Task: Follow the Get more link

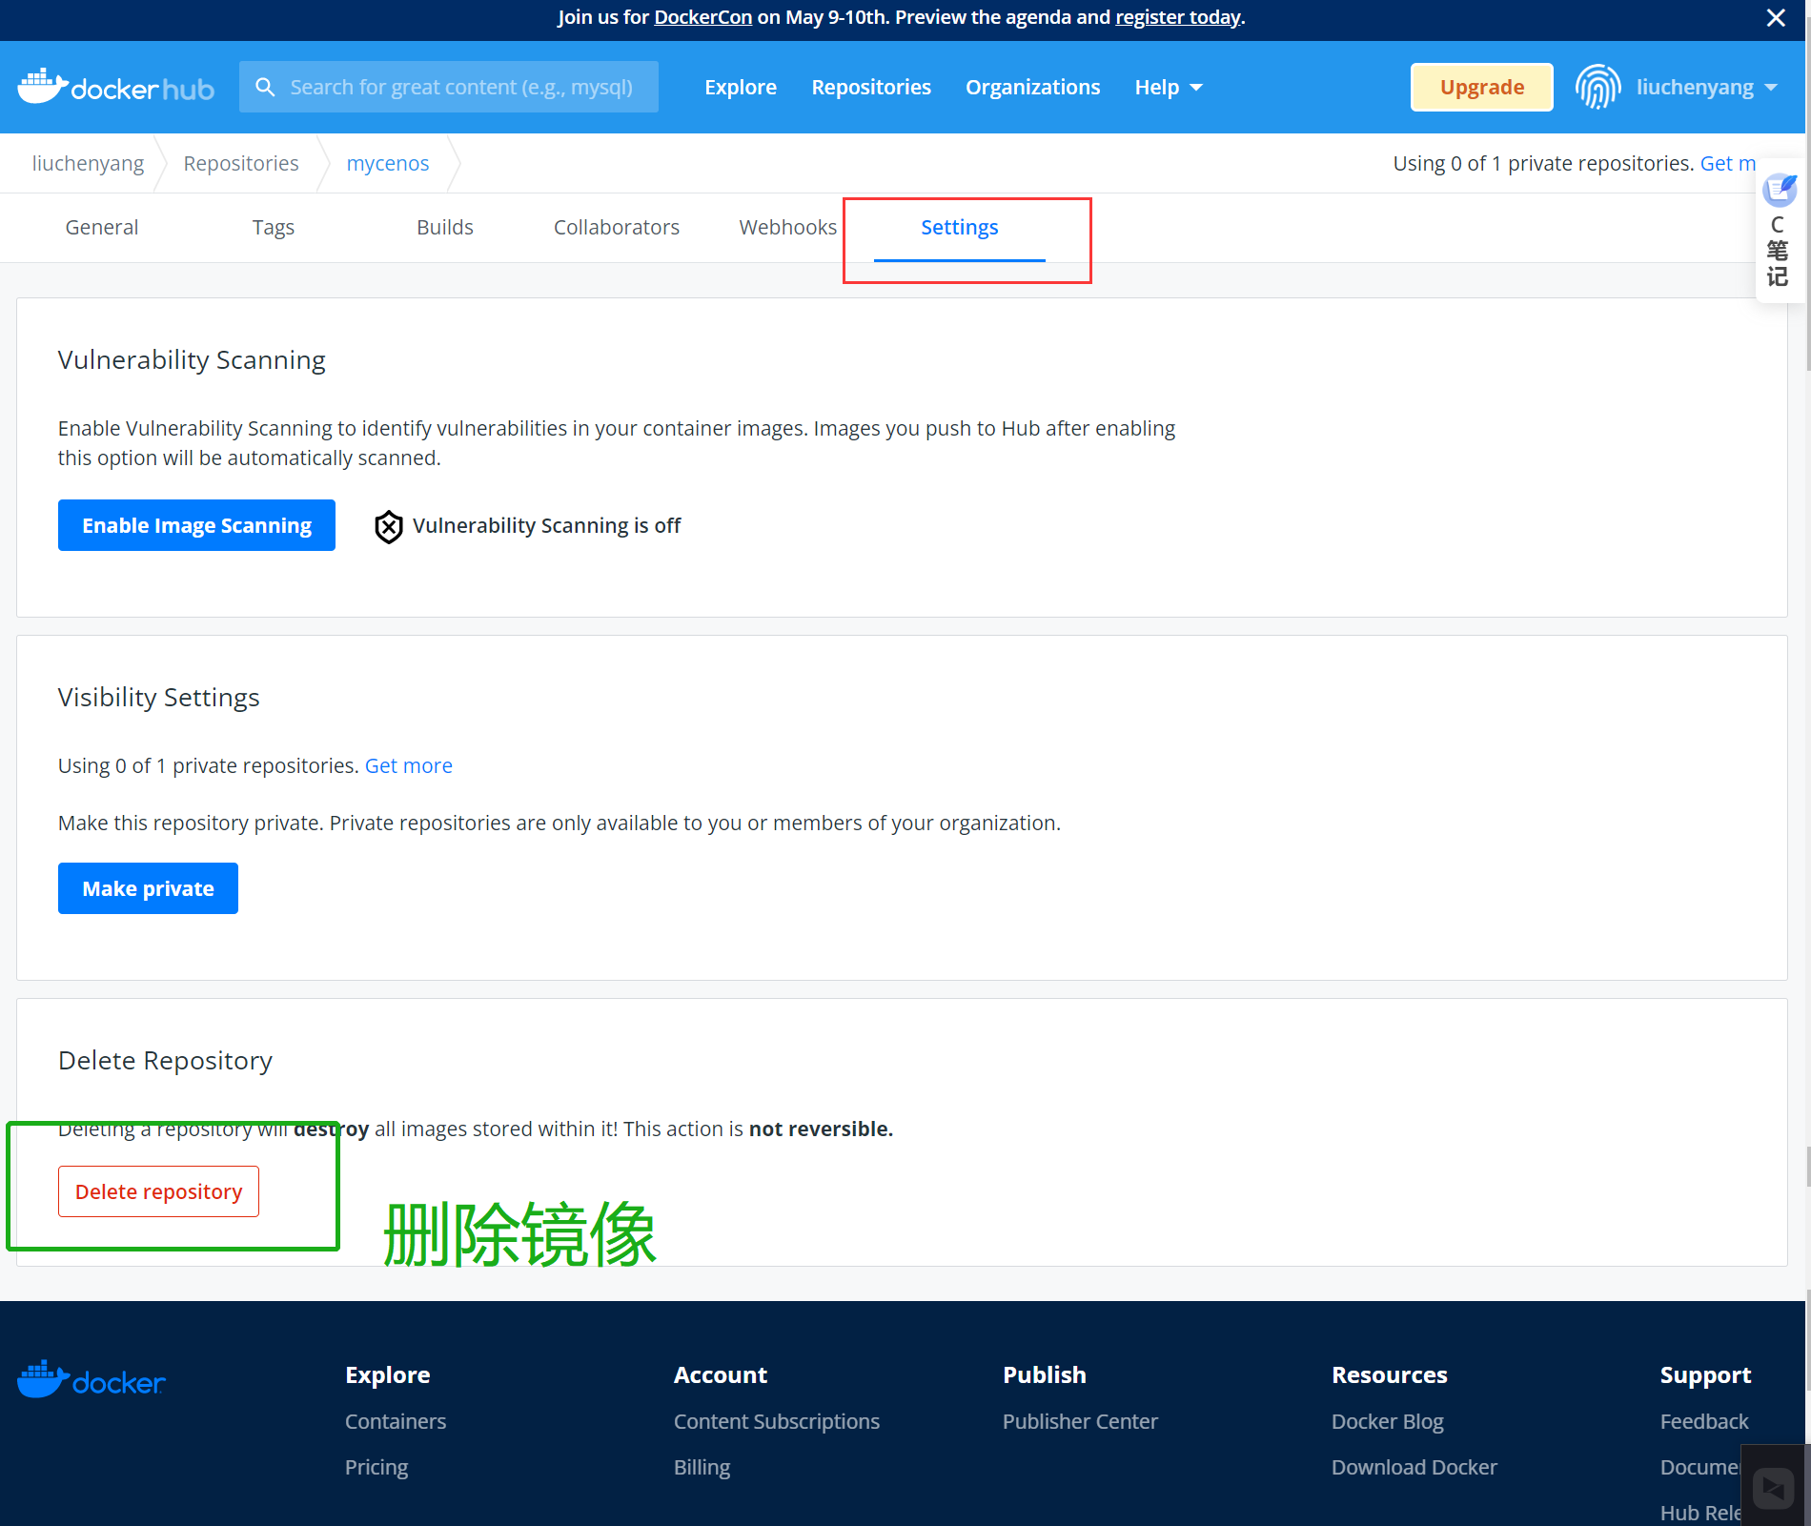Action: [408, 766]
